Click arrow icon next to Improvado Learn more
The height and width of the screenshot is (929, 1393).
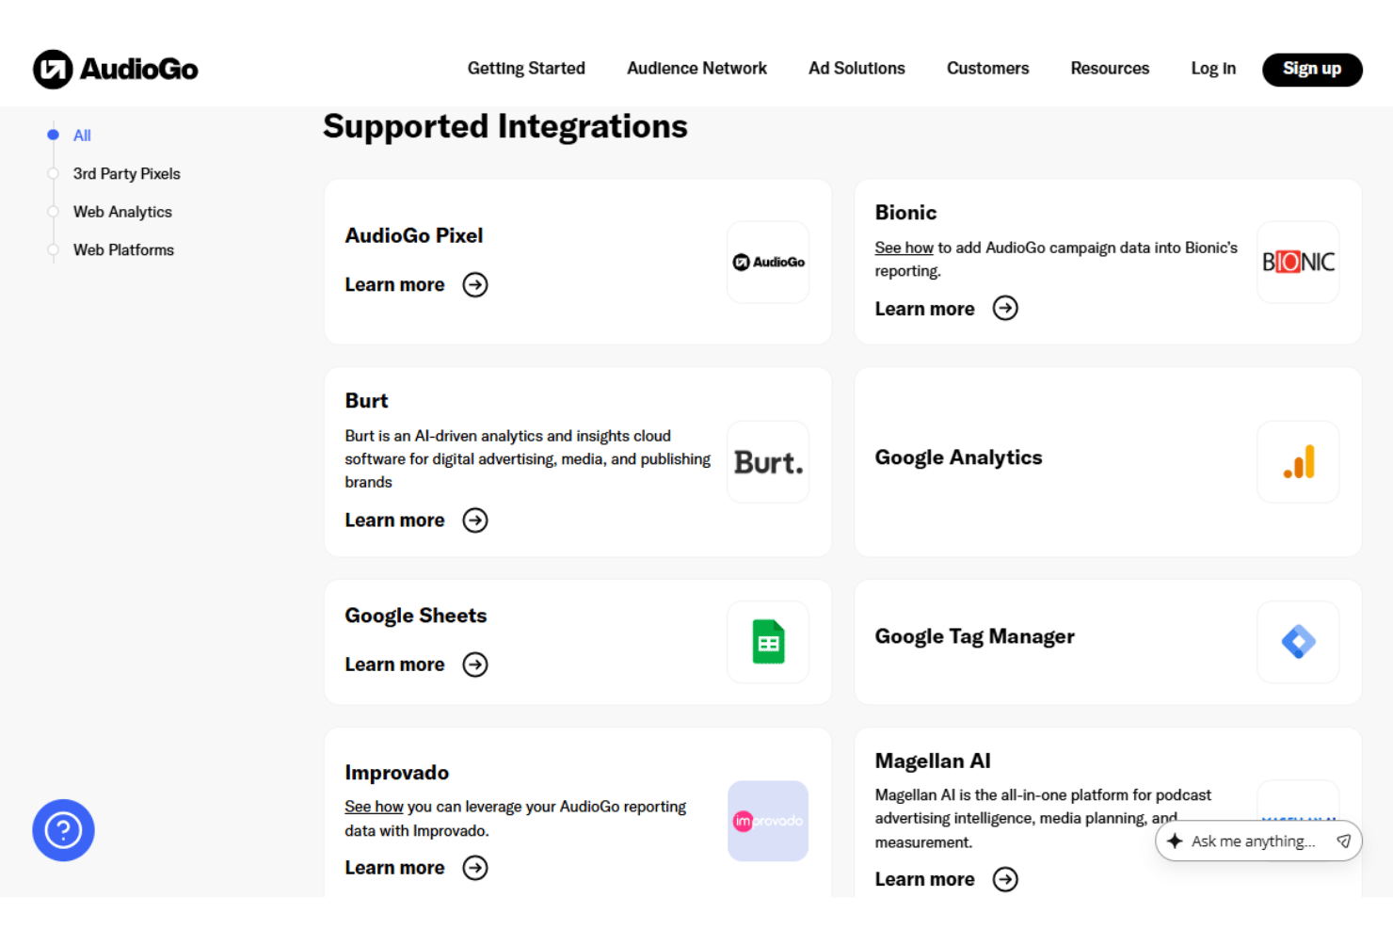click(x=475, y=868)
